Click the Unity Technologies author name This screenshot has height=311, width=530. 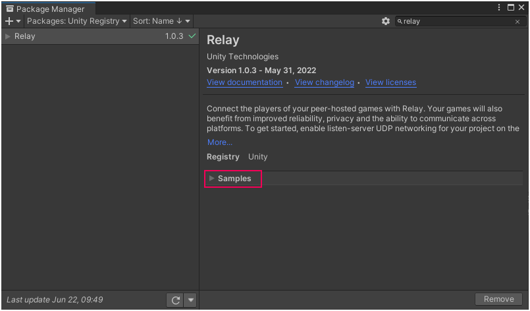coord(242,57)
